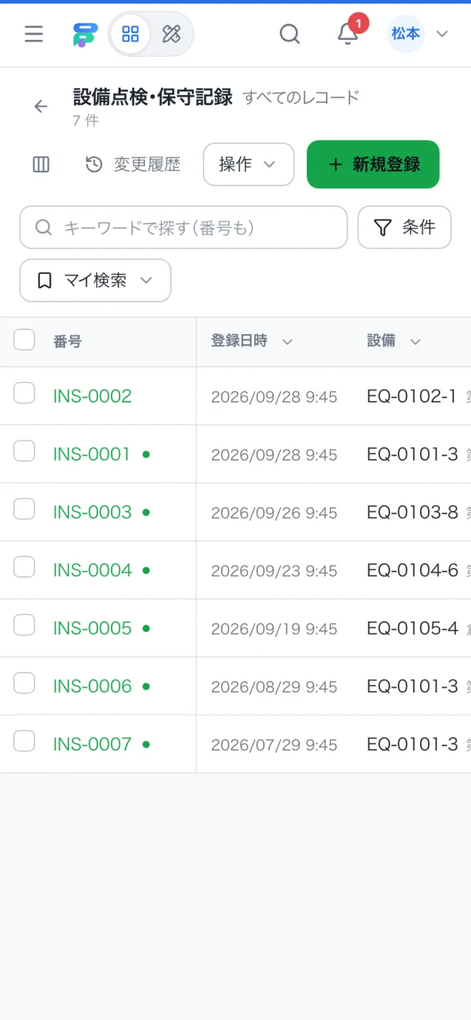Go back using the left arrow
The height and width of the screenshot is (1020, 471).
pyautogui.click(x=40, y=106)
